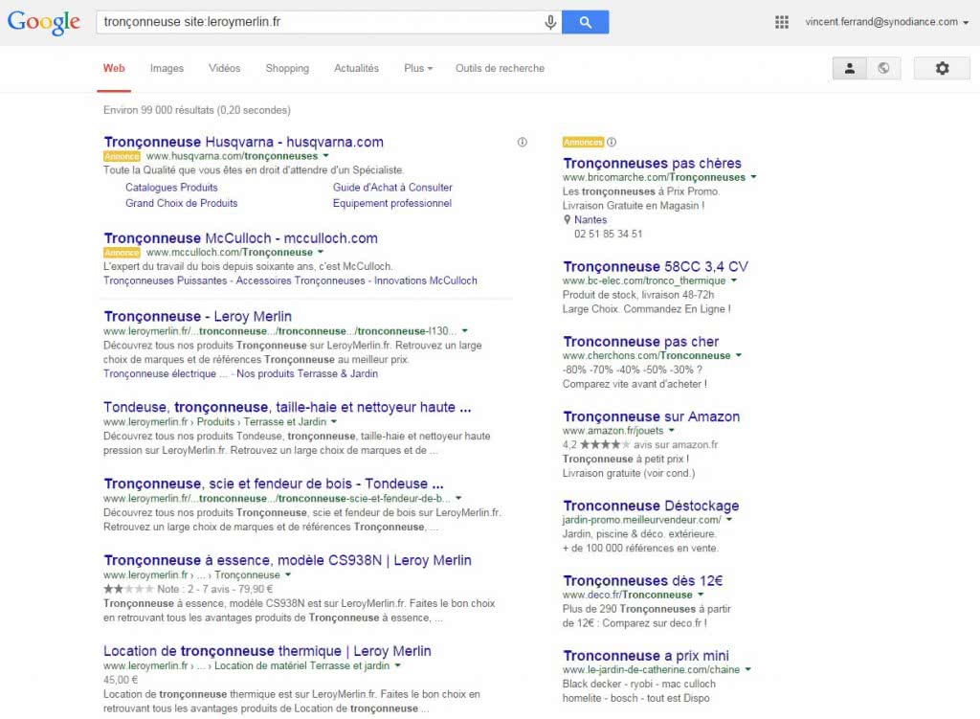Open the dropdown arrow beside the tronconneuse-l130 URL
Image resolution: width=980 pixels, height=719 pixels.
465,330
